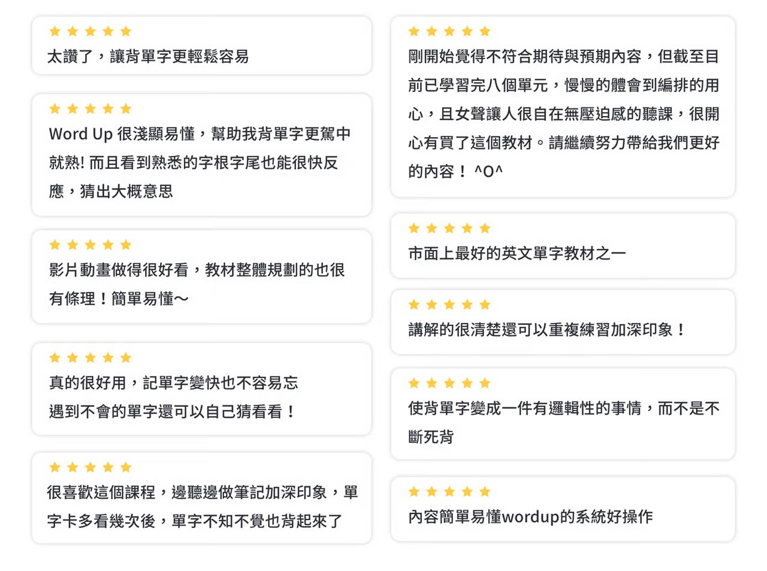The image size is (767, 571).
Task: Click the line '遇到不會的單字還可以自己猜看看！'
Action: [x=173, y=412]
